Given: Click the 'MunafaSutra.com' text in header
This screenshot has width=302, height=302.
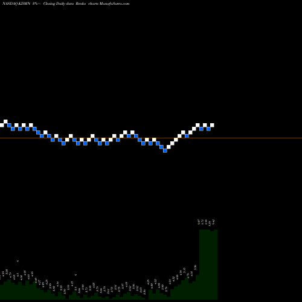Looking at the screenshot, I should (x=114, y=4).
